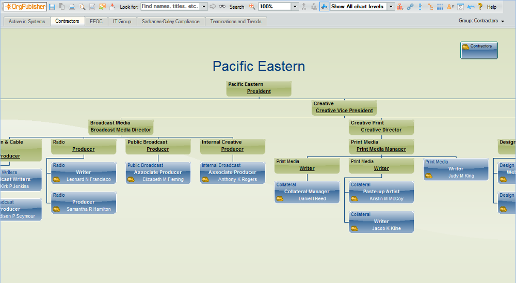
Task: Toggle the highlighted blue pin tool icon
Action: click(x=324, y=7)
